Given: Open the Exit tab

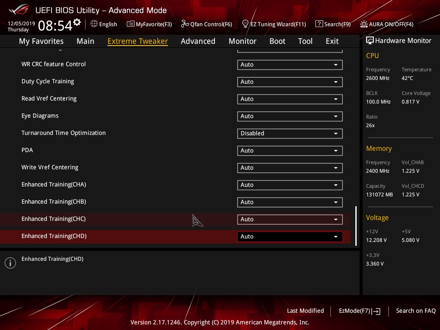Looking at the screenshot, I should tap(332, 41).
